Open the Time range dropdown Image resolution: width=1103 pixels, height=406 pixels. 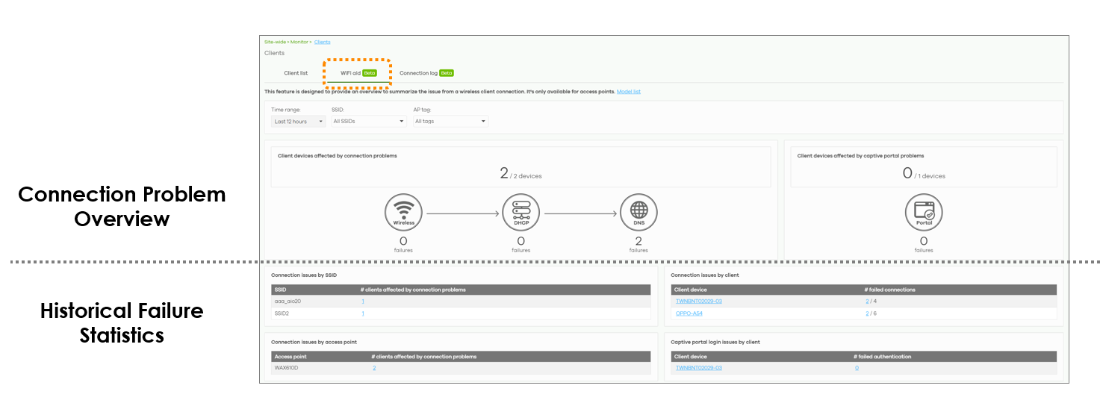click(298, 122)
